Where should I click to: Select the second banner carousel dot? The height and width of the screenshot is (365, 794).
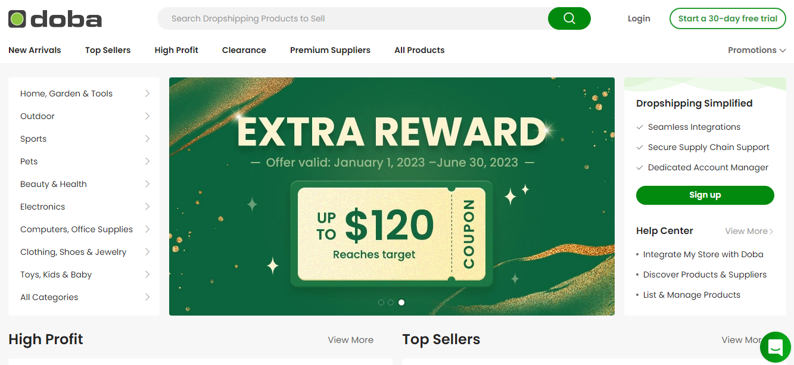(x=391, y=302)
